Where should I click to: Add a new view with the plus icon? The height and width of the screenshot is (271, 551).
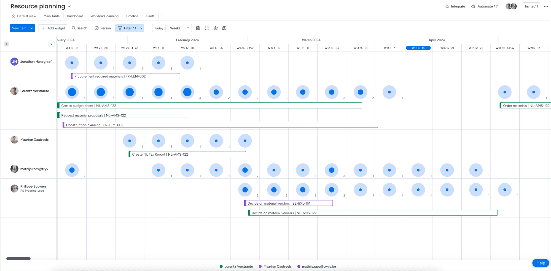pyautogui.click(x=162, y=16)
